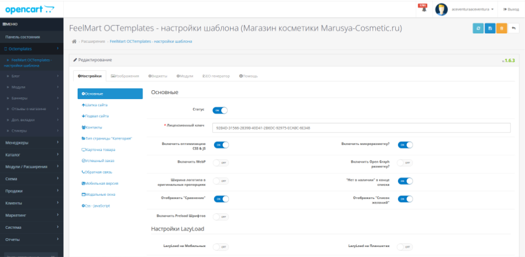Toggle Включить микроразметку switch
Screen dimensions: 525x257
[405, 145]
